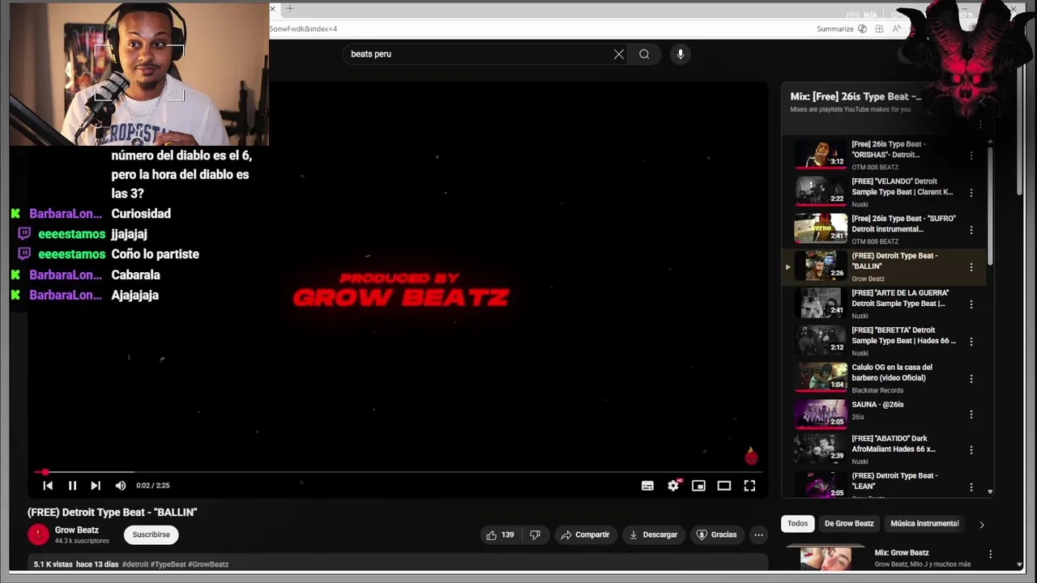
Task: Click chat message "Coño lo partiste"
Action: pos(155,254)
